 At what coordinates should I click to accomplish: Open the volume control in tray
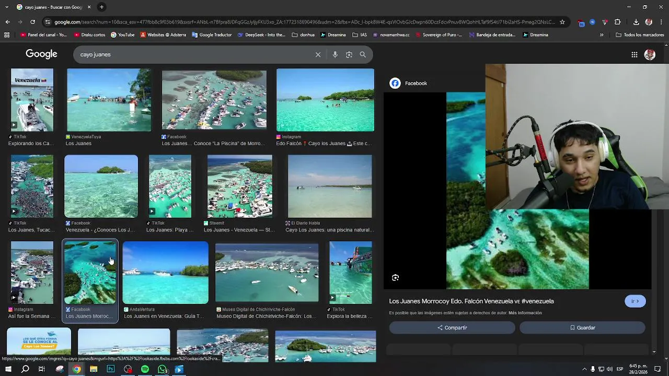(609, 369)
